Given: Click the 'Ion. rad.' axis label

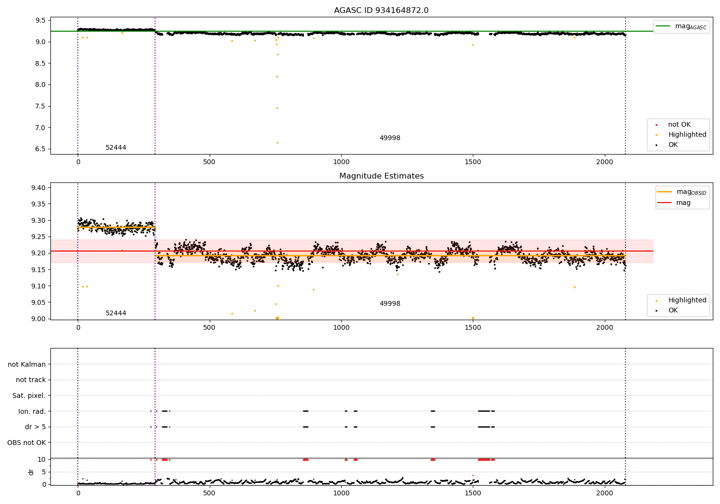Looking at the screenshot, I should click(32, 411).
